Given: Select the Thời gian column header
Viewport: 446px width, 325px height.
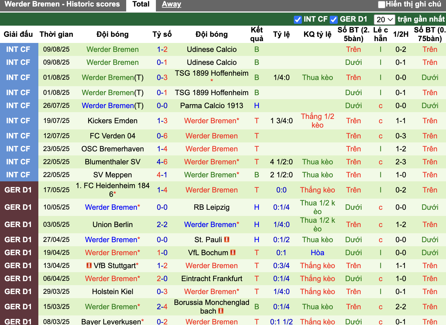Looking at the screenshot, I should (56, 34).
